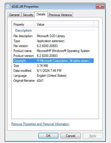
Task: Click the d2d1.dll file icon in title bar
Action: click(x=8, y=7)
